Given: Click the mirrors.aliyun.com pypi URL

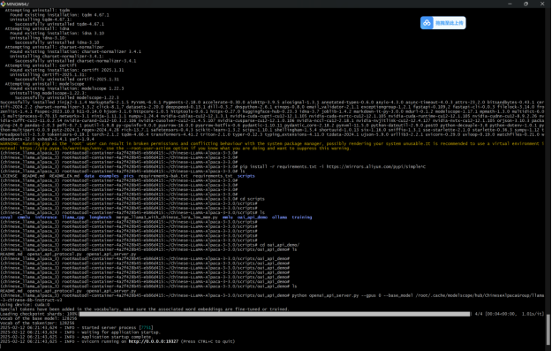Looking at the screenshot, I should click(375, 167).
